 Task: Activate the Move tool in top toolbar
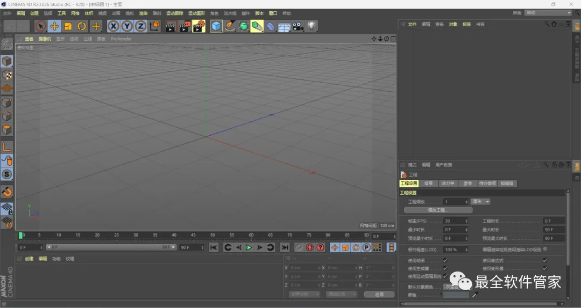[54, 26]
